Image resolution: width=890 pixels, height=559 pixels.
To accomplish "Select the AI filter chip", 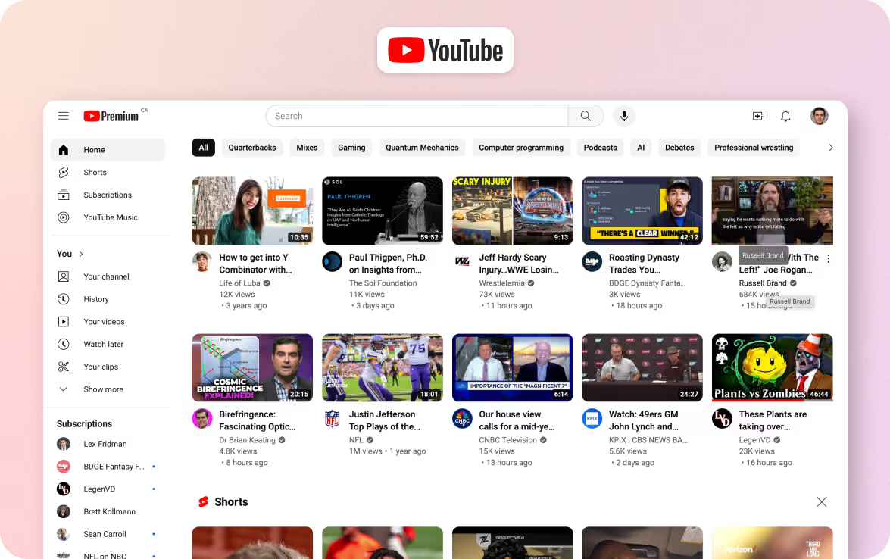I will [x=641, y=148].
